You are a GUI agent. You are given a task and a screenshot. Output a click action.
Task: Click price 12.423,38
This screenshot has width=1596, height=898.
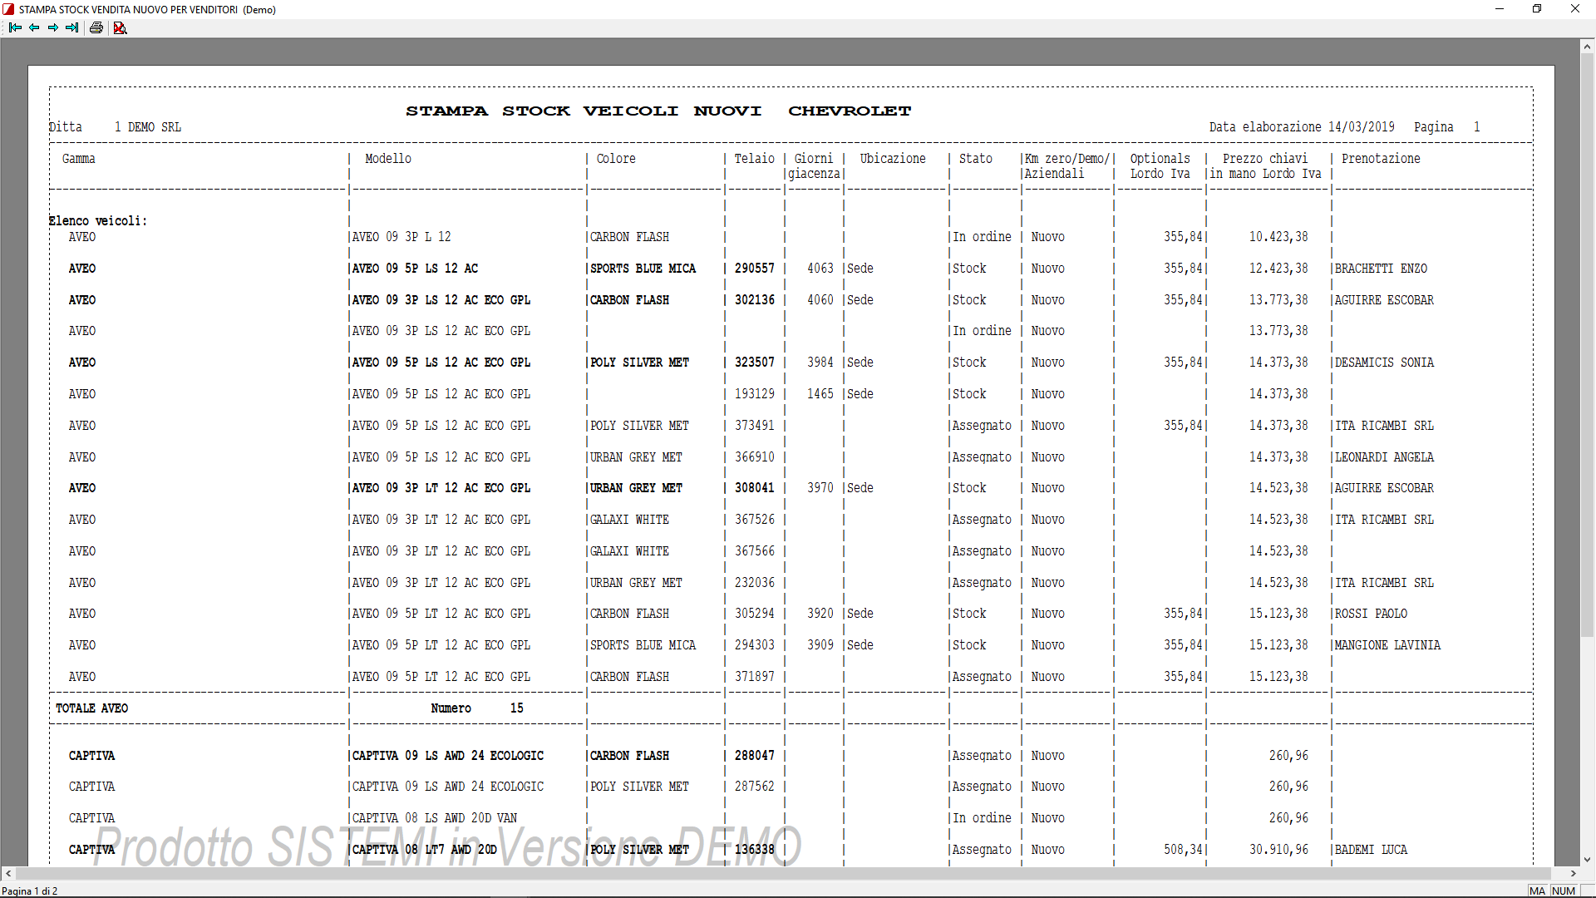point(1278,269)
